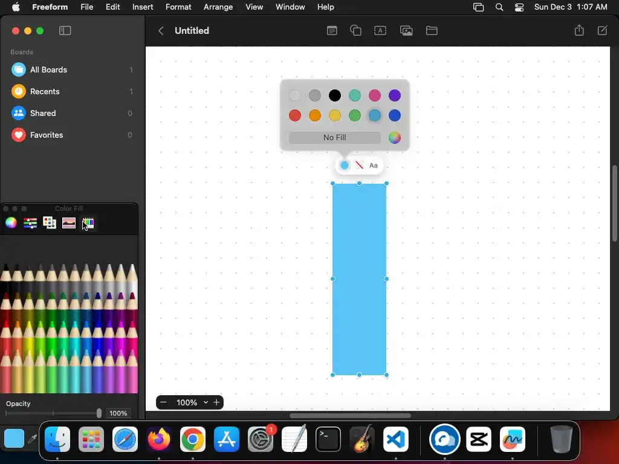This screenshot has width=619, height=464.
Task: Pick the light gray fill swatch
Action: click(294, 95)
